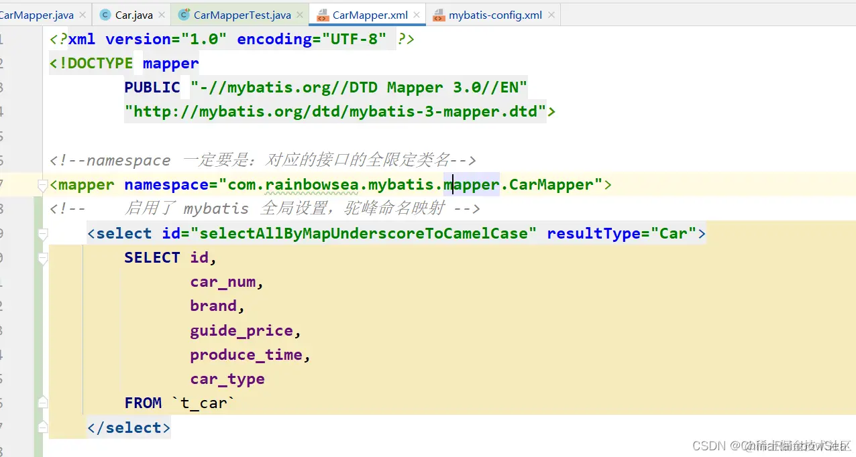Click the namespace comment line in Chinese
Image resolution: width=856 pixels, height=457 pixels.
263,161
